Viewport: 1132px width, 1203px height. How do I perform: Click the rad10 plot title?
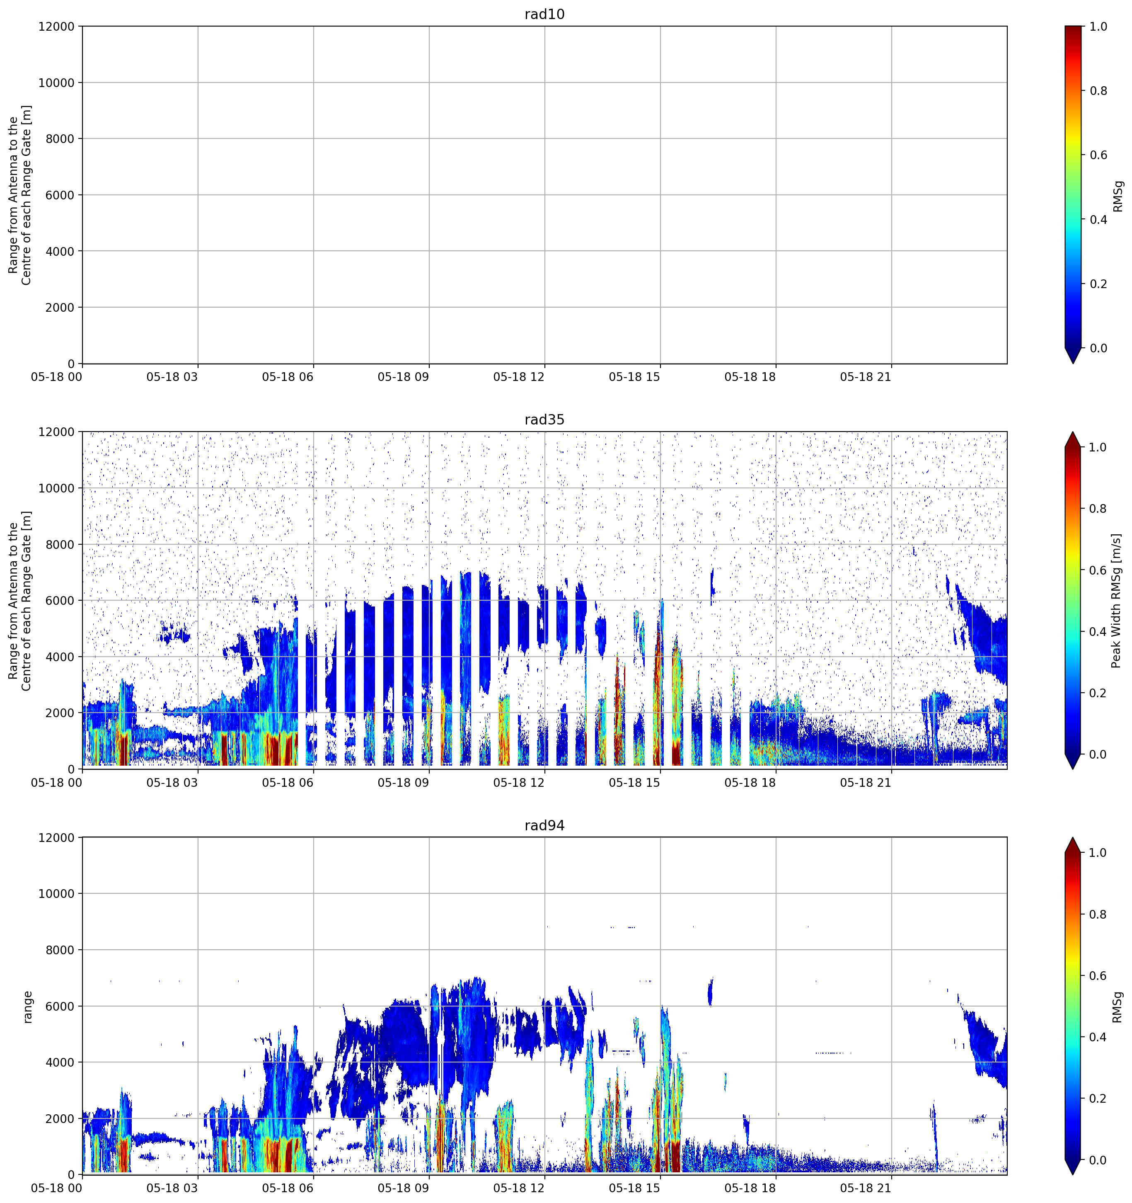click(x=544, y=14)
